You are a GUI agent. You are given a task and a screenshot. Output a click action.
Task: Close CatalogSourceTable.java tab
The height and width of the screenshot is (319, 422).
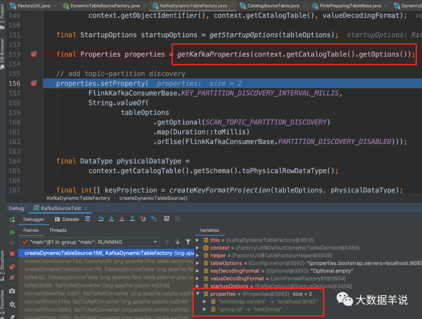pyautogui.click(x=304, y=5)
